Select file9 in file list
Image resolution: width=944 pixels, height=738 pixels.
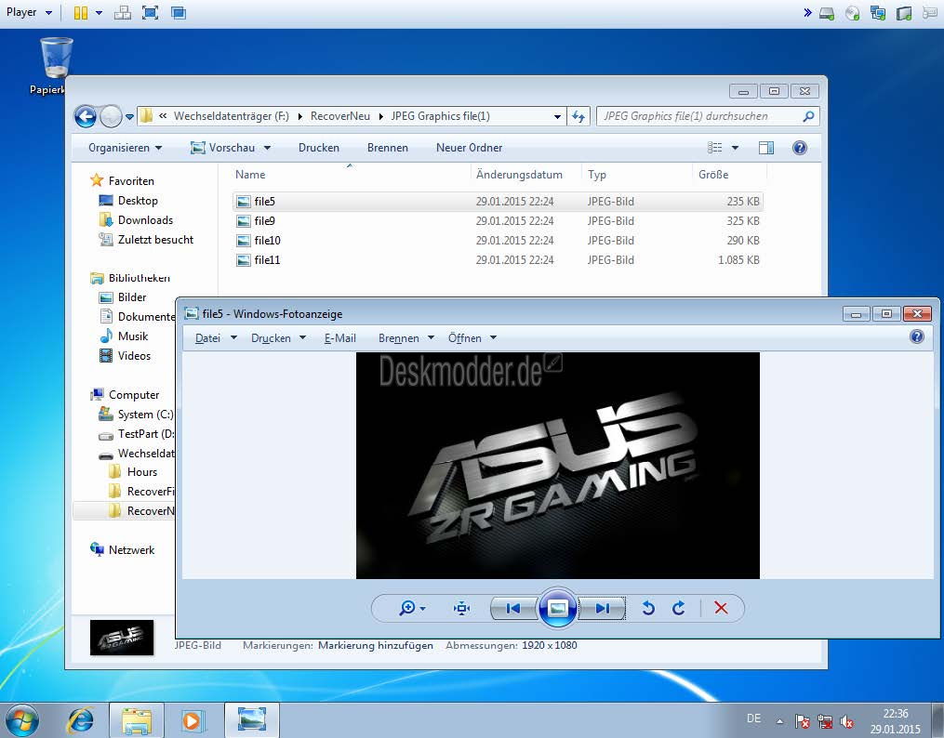[498, 220]
